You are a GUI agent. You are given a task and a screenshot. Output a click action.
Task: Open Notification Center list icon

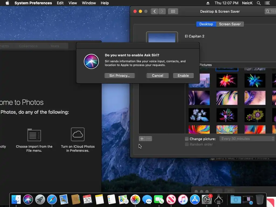click(267, 3)
